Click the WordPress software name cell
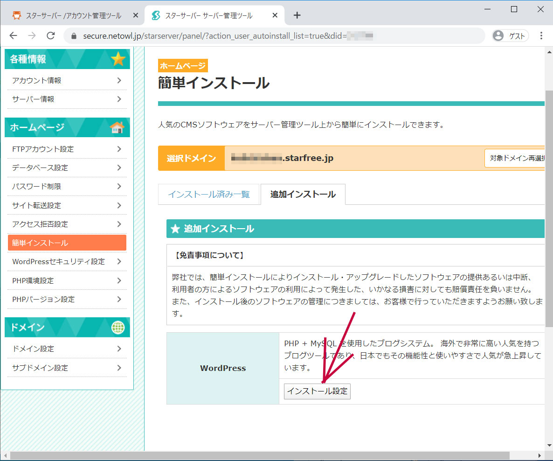553x461 pixels. [223, 368]
